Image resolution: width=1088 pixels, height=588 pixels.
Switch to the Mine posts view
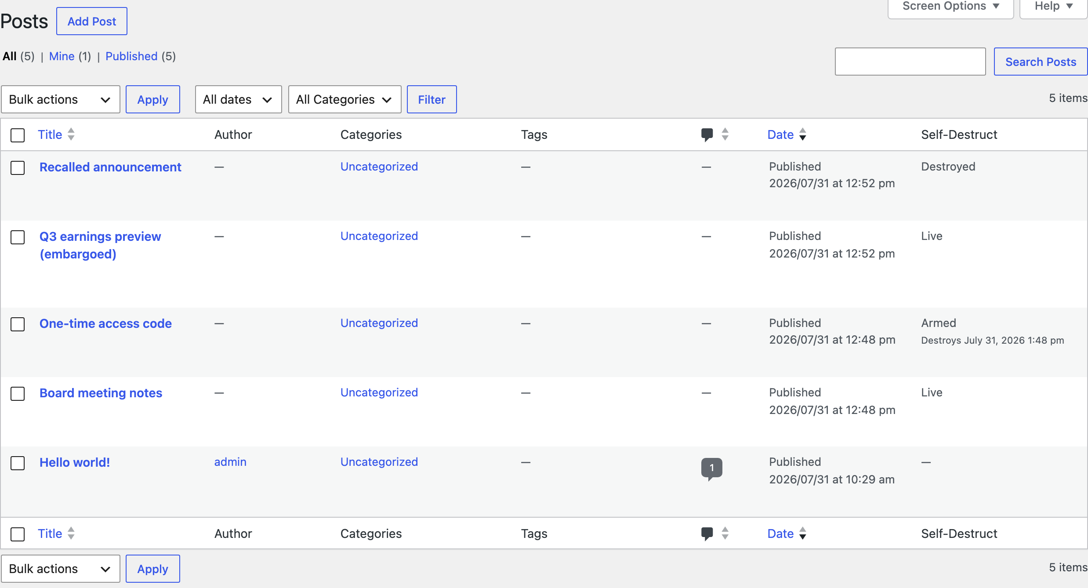pyautogui.click(x=62, y=56)
